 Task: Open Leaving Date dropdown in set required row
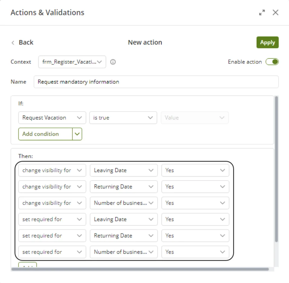point(124,219)
